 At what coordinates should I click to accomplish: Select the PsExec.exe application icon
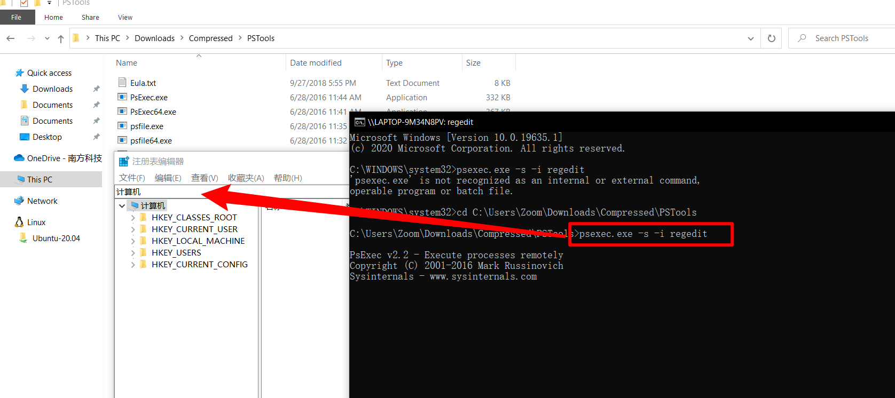pos(122,97)
